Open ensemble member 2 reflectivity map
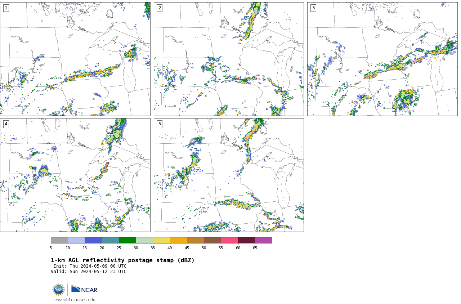Image resolution: width=461 pixels, height=304 pixels. (x=229, y=59)
